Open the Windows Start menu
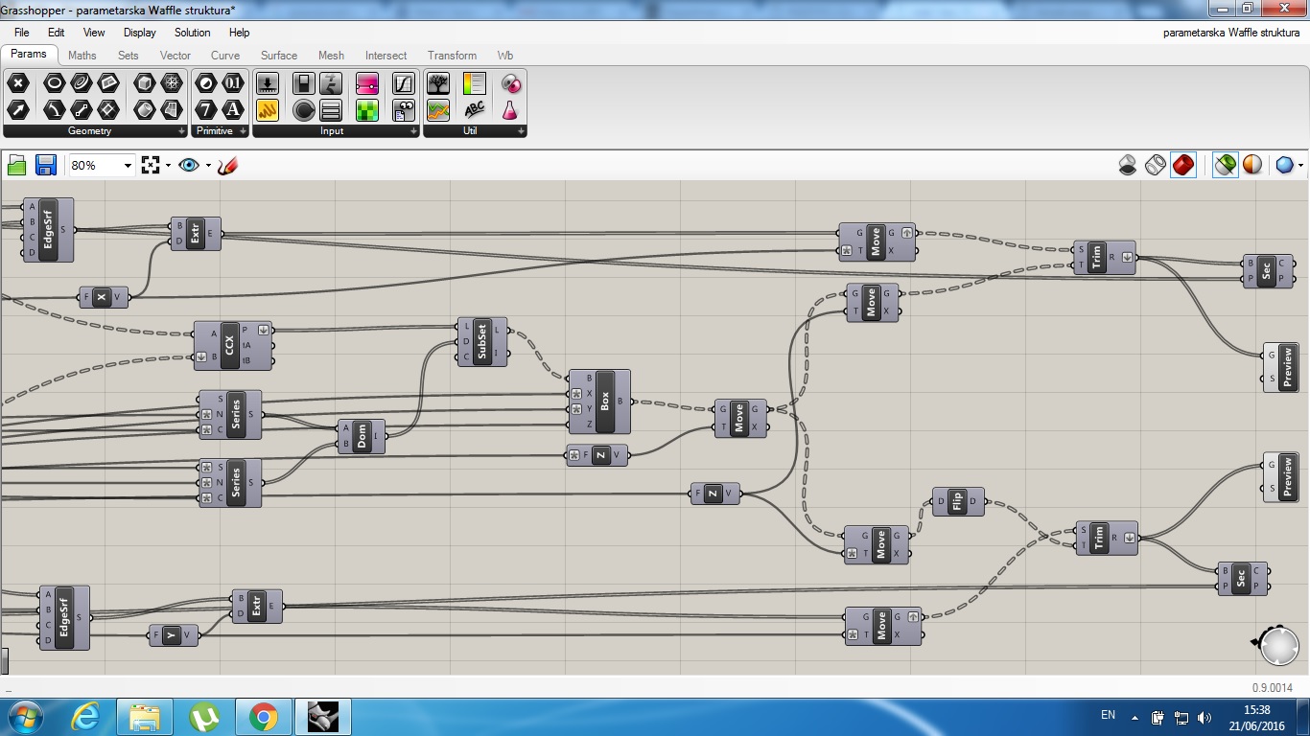This screenshot has width=1310, height=736. click(x=24, y=716)
